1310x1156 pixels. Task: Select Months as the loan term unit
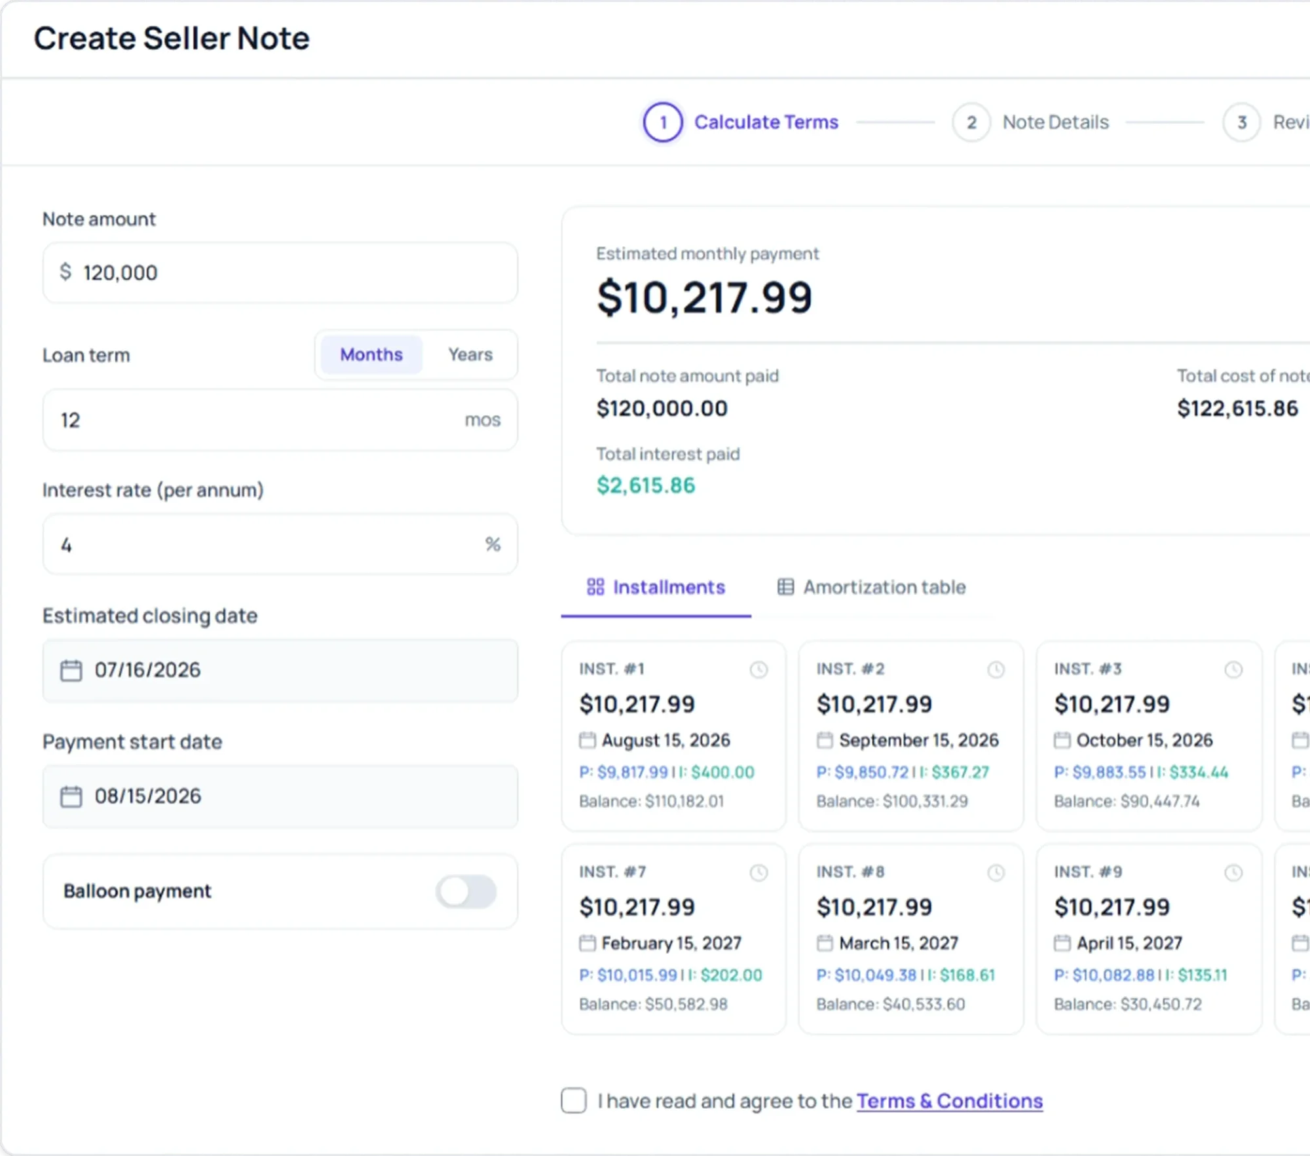(x=371, y=354)
